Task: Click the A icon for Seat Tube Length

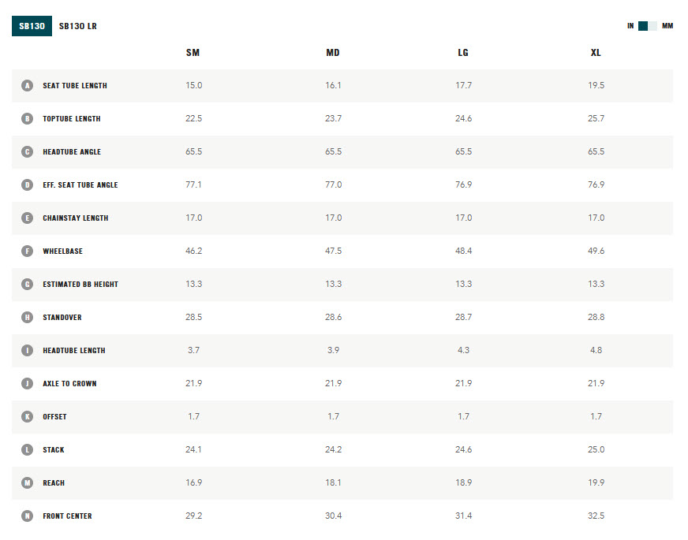Action: [x=27, y=85]
